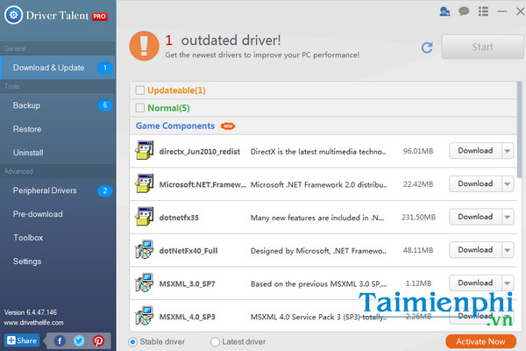Minimize the Driver Talent window
This screenshot has height=351, width=526.
point(502,11)
